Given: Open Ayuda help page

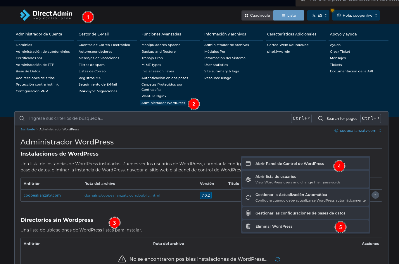Looking at the screenshot, I should point(335,45).
